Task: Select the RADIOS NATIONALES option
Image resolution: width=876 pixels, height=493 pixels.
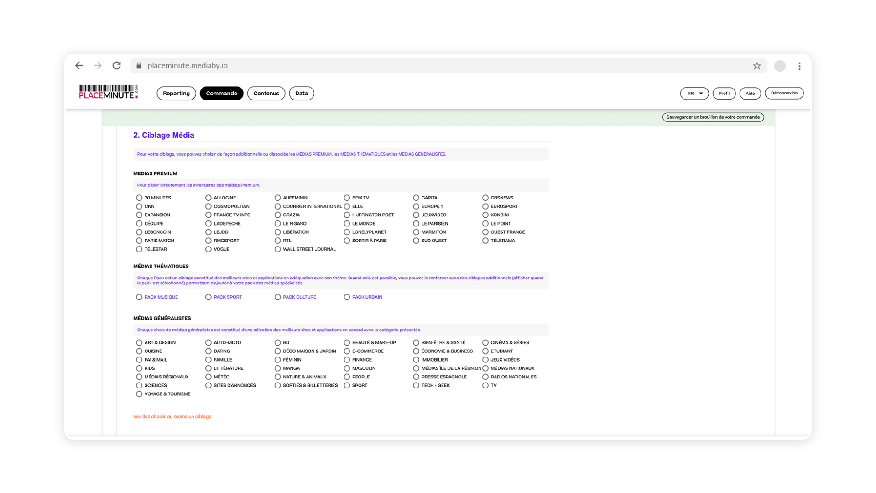Action: [485, 377]
